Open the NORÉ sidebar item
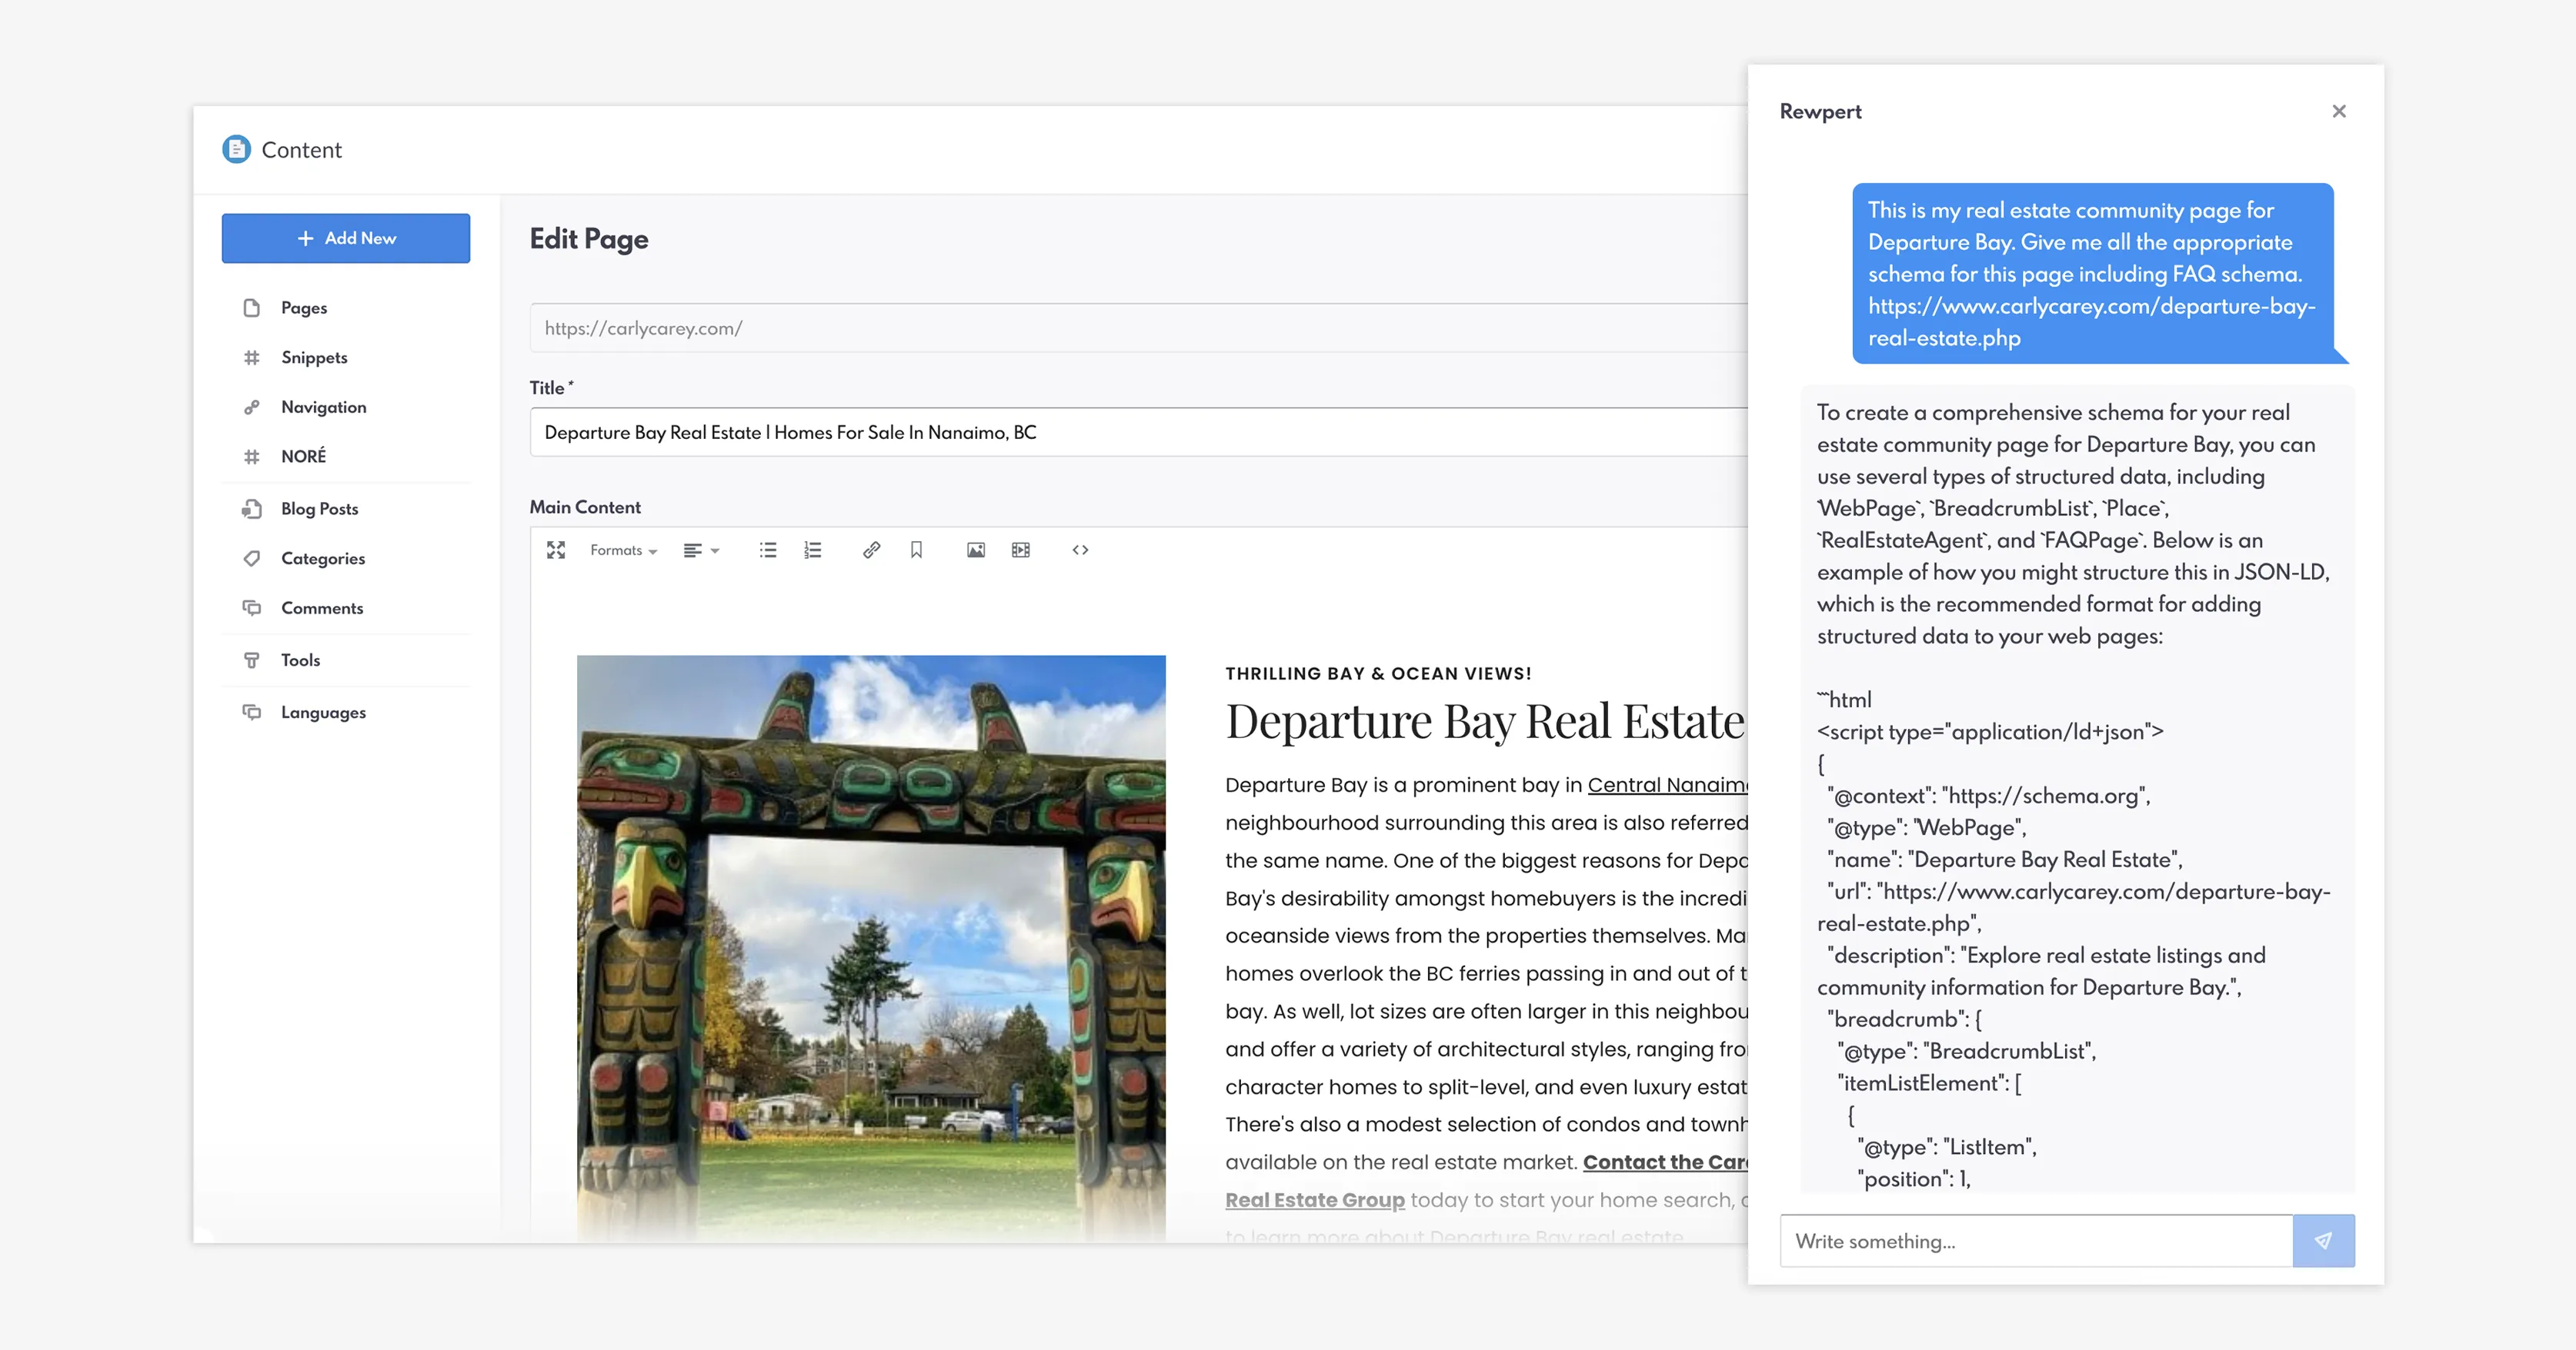2576x1350 pixels. 304,457
